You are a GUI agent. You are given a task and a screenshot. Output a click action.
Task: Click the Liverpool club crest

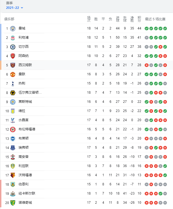tap(13, 38)
